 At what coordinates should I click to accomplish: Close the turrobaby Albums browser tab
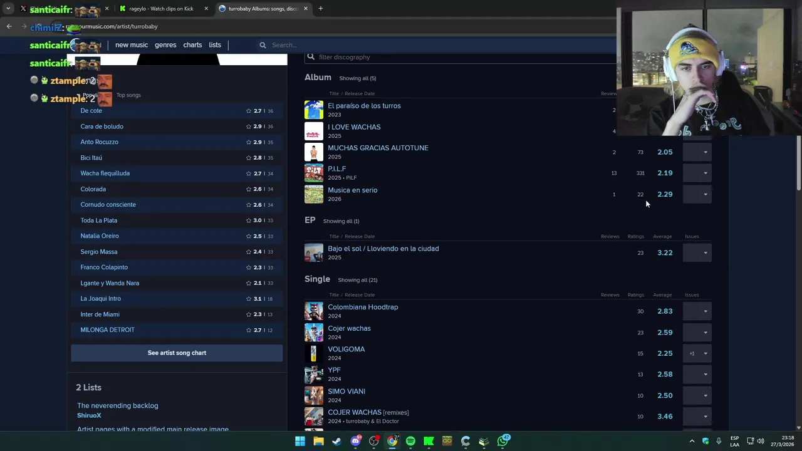(x=306, y=9)
